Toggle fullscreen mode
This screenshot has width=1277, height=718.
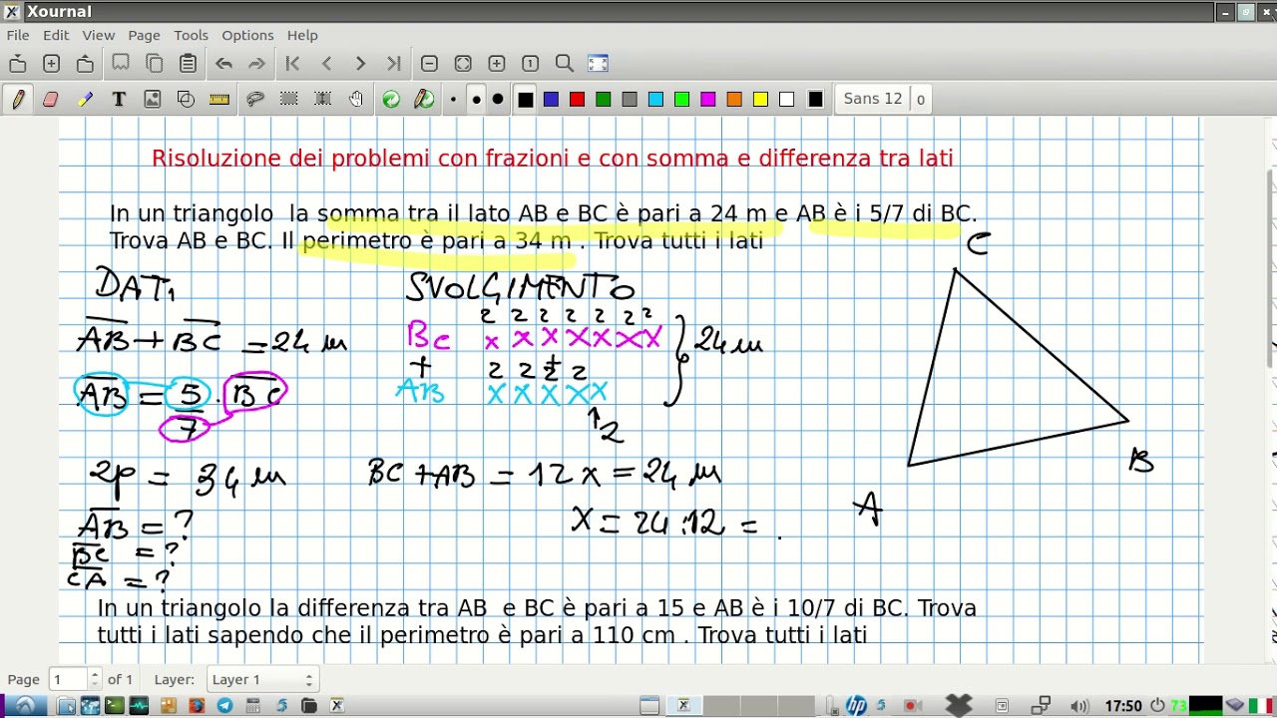click(599, 64)
